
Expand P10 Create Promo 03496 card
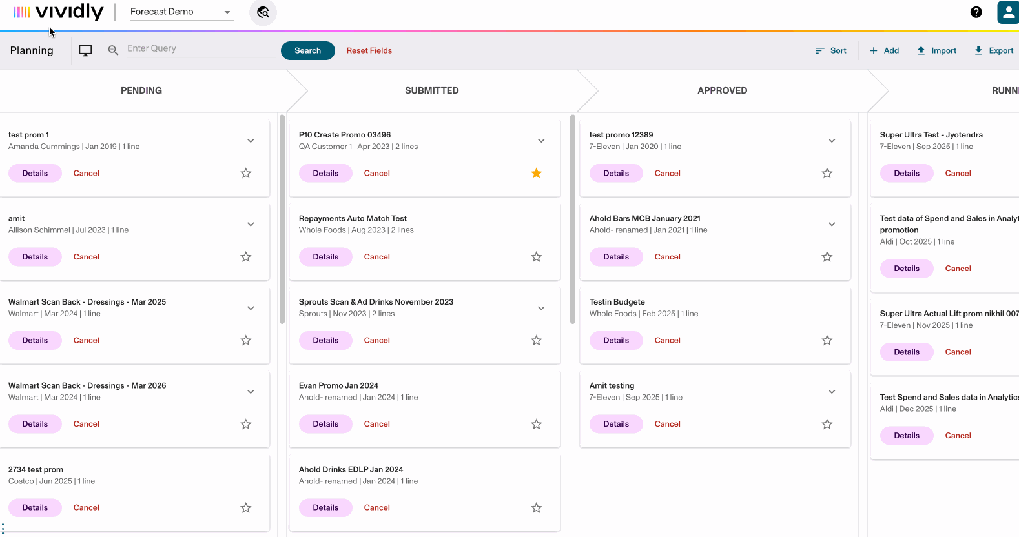coord(541,141)
